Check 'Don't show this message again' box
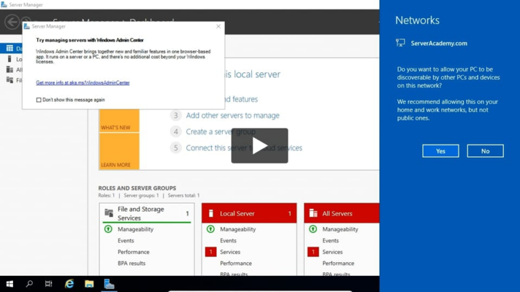 39,100
